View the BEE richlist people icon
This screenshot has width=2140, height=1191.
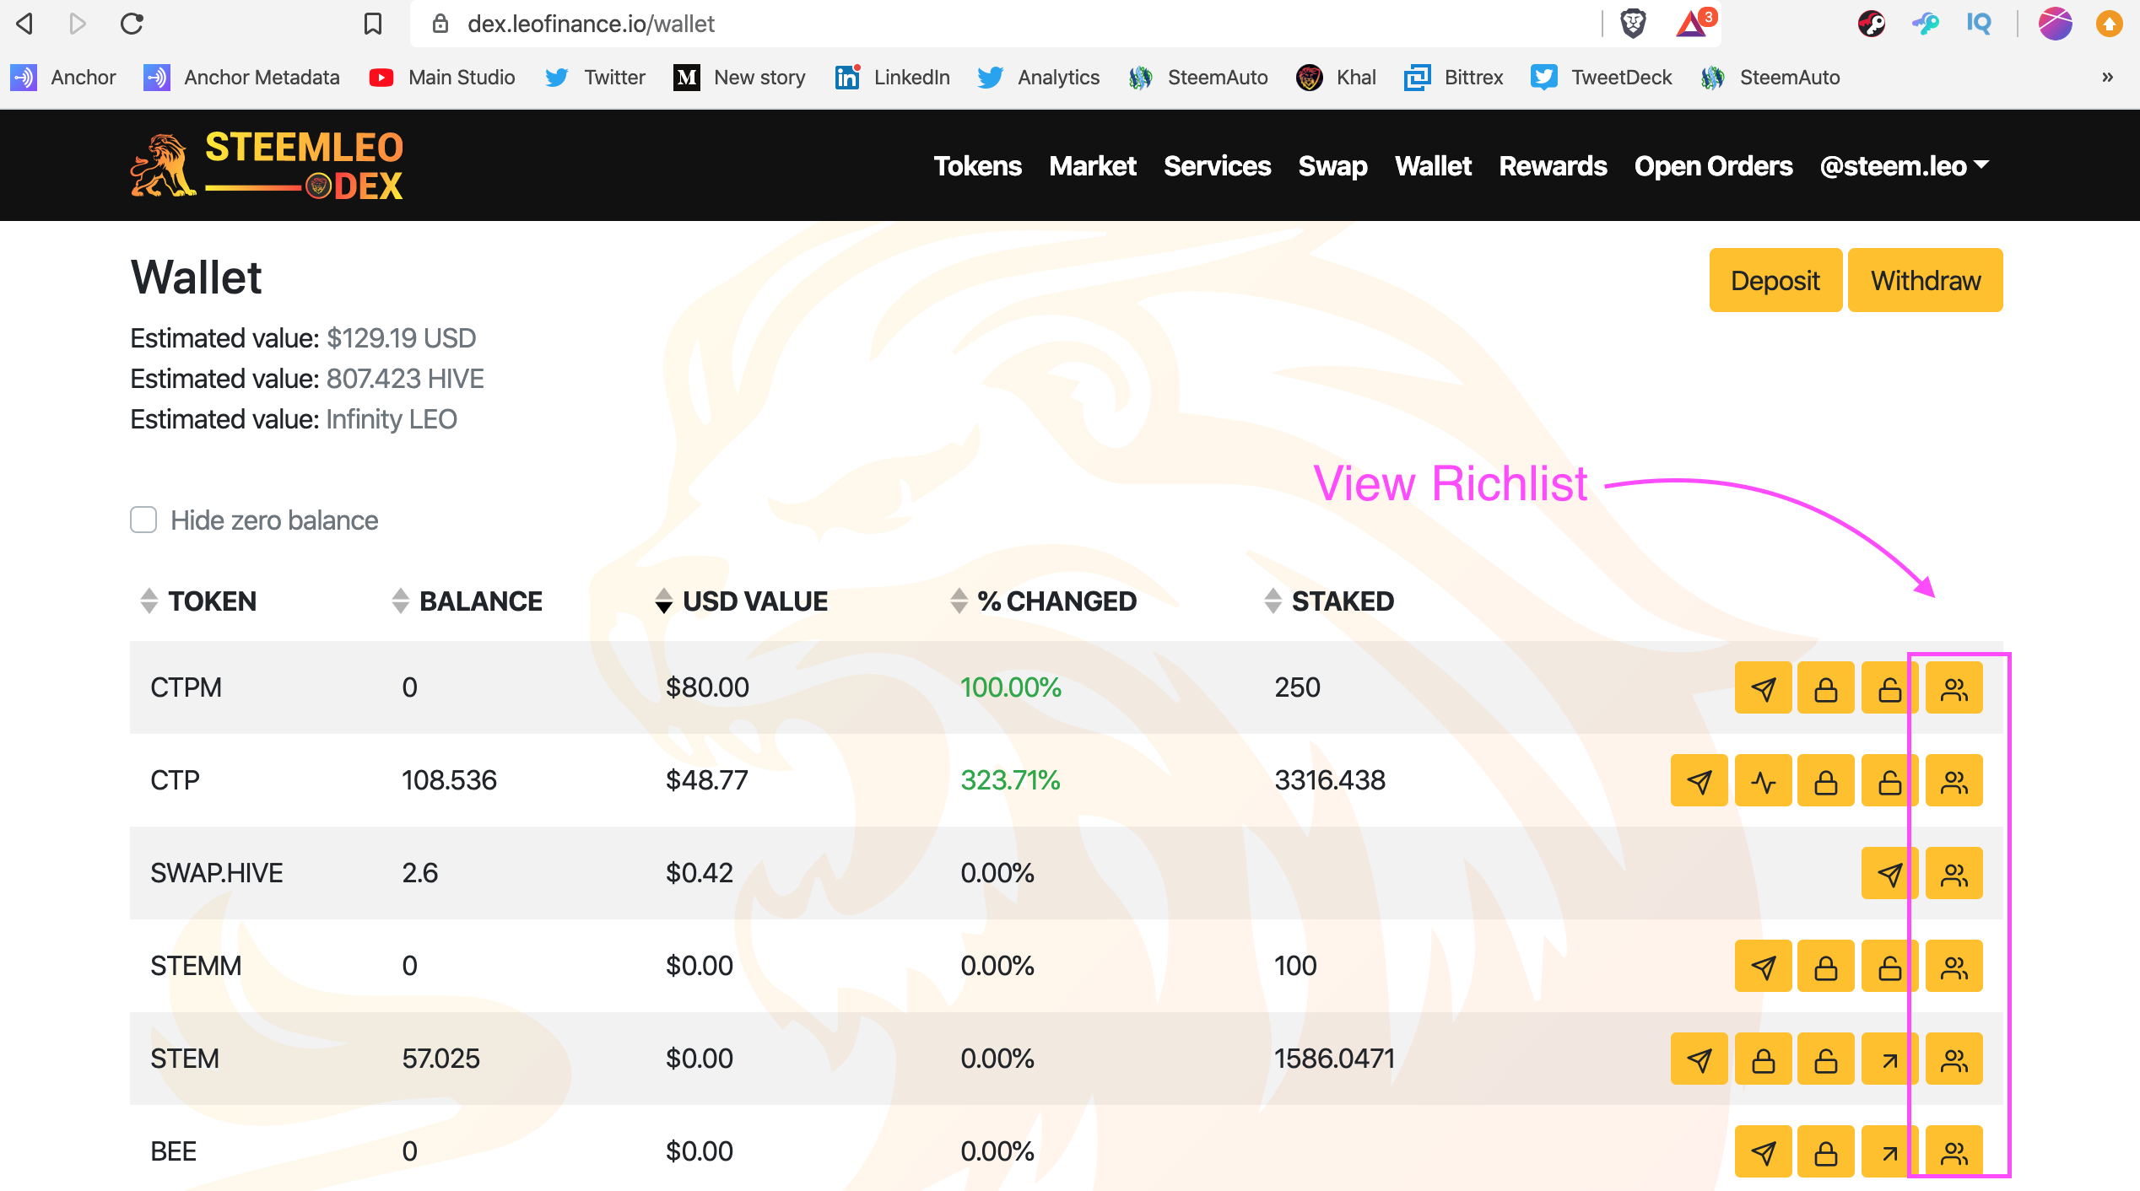[x=1954, y=1151]
